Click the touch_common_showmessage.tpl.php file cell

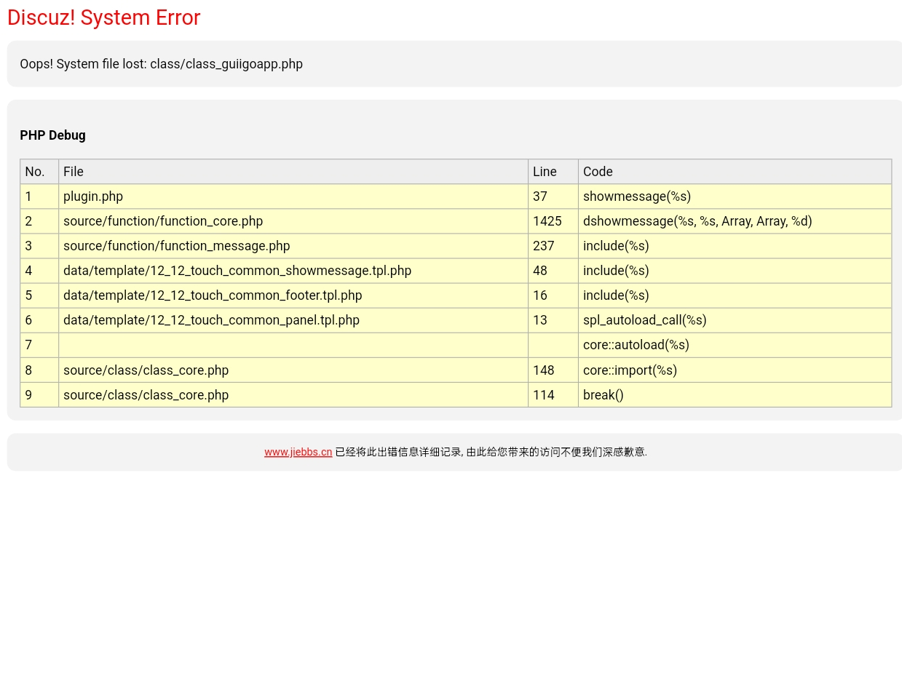237,271
